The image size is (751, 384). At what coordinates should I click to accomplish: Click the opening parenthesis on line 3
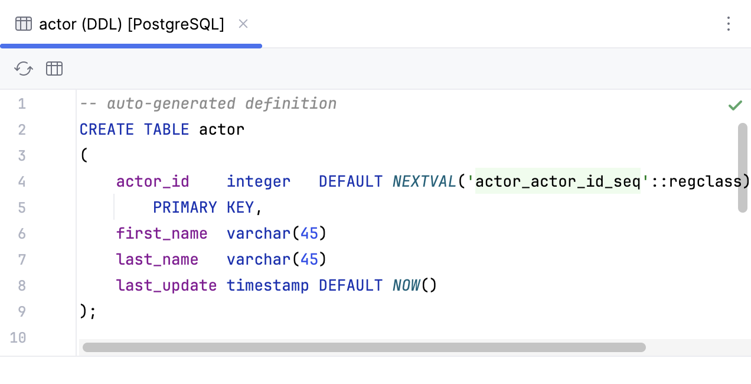84,155
